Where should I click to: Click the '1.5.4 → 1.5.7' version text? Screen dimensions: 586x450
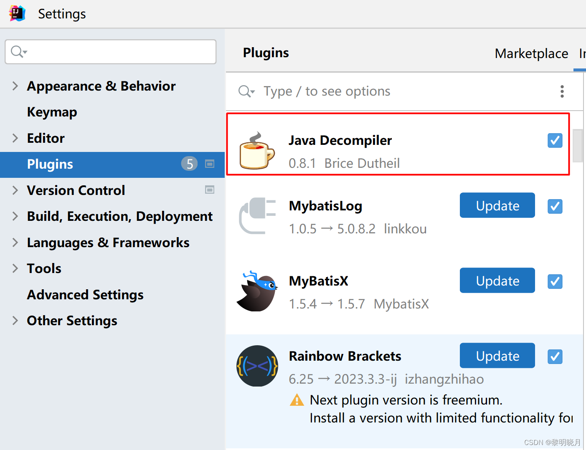click(327, 304)
